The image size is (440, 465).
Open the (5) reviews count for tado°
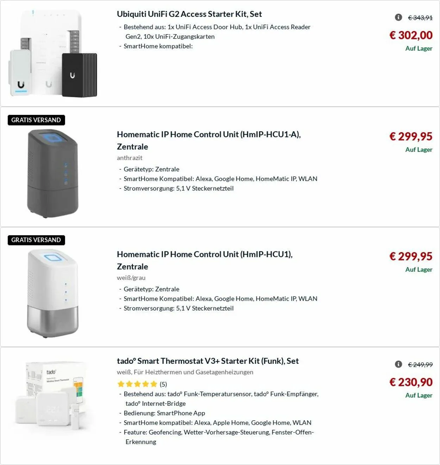163,384
